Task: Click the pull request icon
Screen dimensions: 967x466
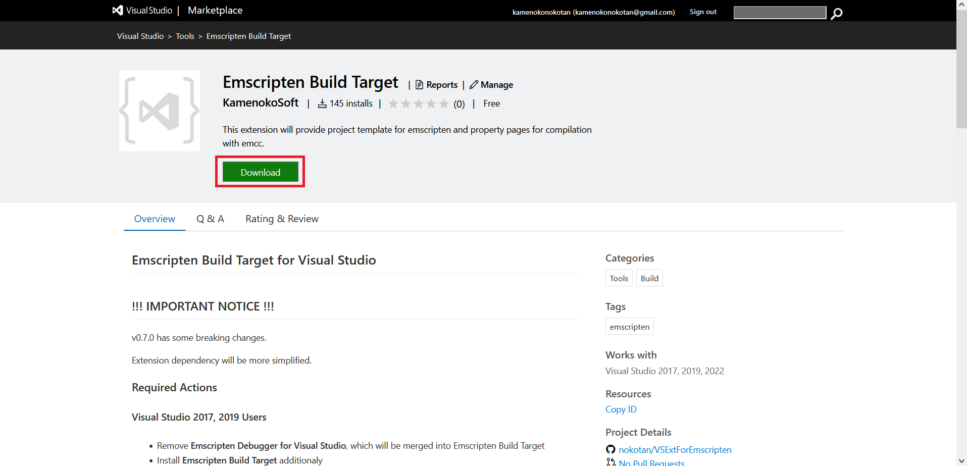Action: 610,462
